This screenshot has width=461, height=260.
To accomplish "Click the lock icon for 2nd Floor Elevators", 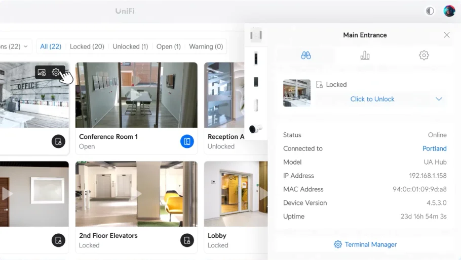I will tap(187, 240).
